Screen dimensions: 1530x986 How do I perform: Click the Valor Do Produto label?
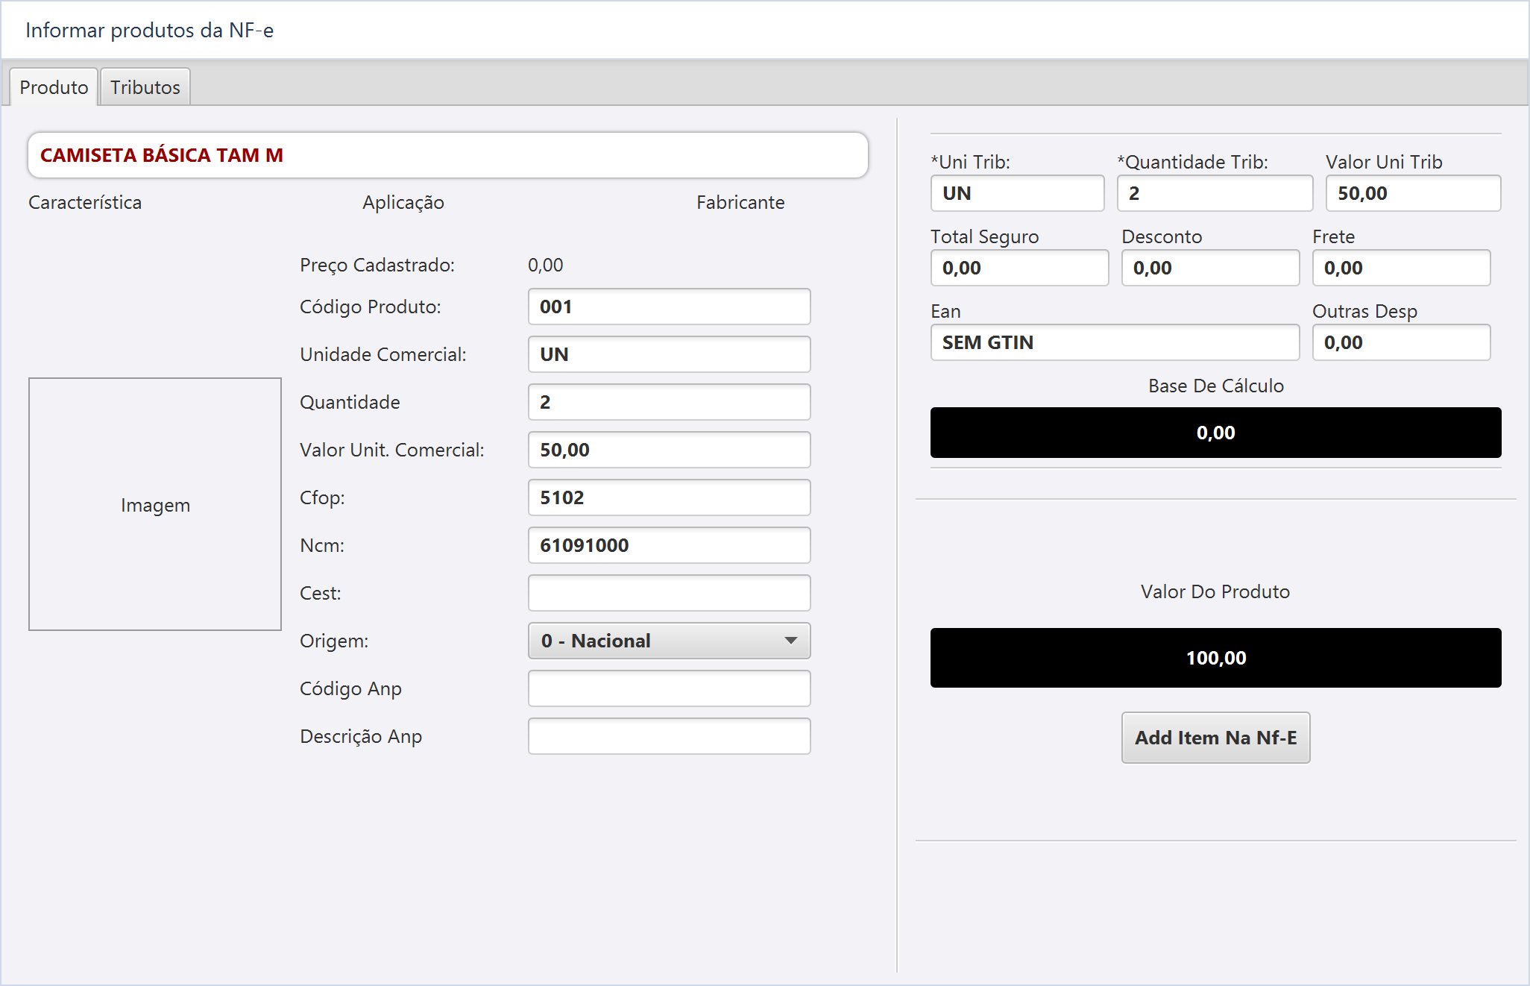click(1215, 591)
